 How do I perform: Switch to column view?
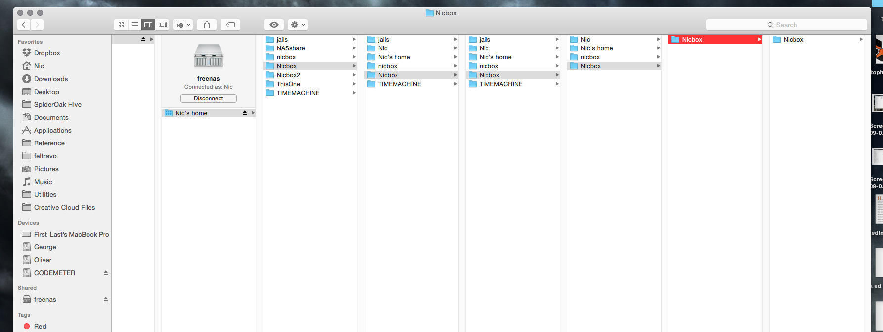(148, 25)
